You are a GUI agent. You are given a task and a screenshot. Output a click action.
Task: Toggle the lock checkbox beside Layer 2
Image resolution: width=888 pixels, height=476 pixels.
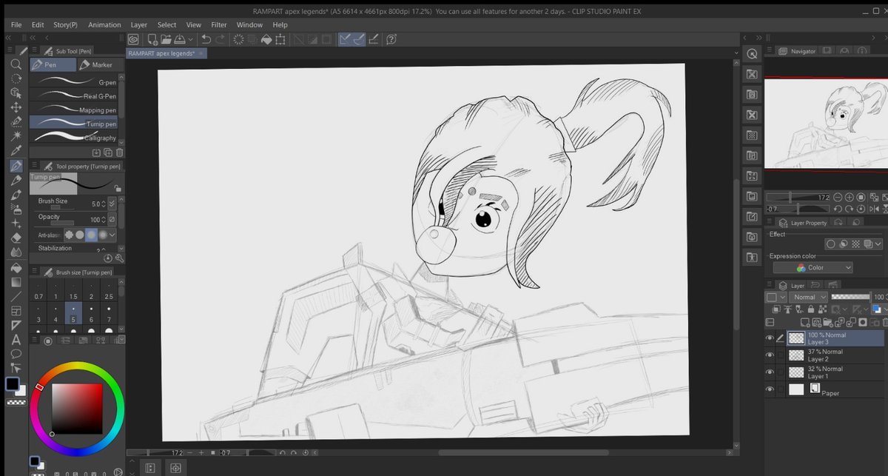pyautogui.click(x=781, y=355)
